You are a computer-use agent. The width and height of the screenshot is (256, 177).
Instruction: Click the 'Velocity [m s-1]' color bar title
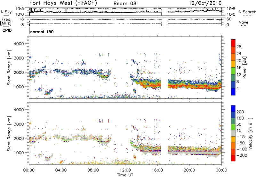(x=250, y=134)
